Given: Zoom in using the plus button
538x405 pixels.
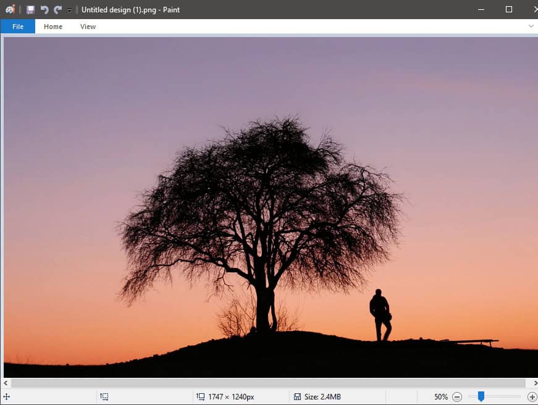Looking at the screenshot, I should 533,397.
